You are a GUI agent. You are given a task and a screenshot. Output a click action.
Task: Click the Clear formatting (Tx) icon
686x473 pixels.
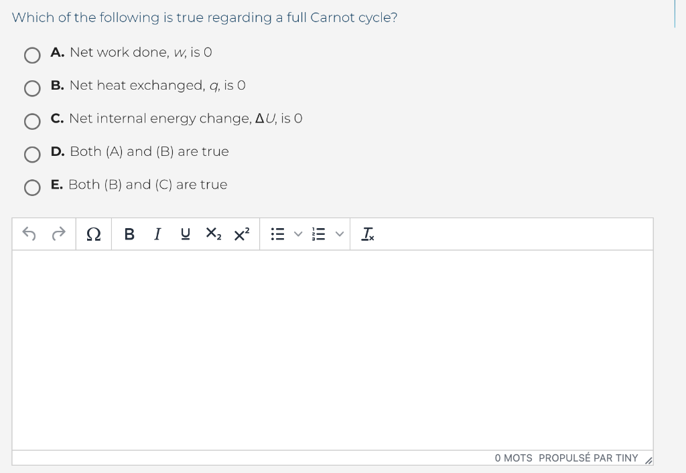pyautogui.click(x=367, y=233)
